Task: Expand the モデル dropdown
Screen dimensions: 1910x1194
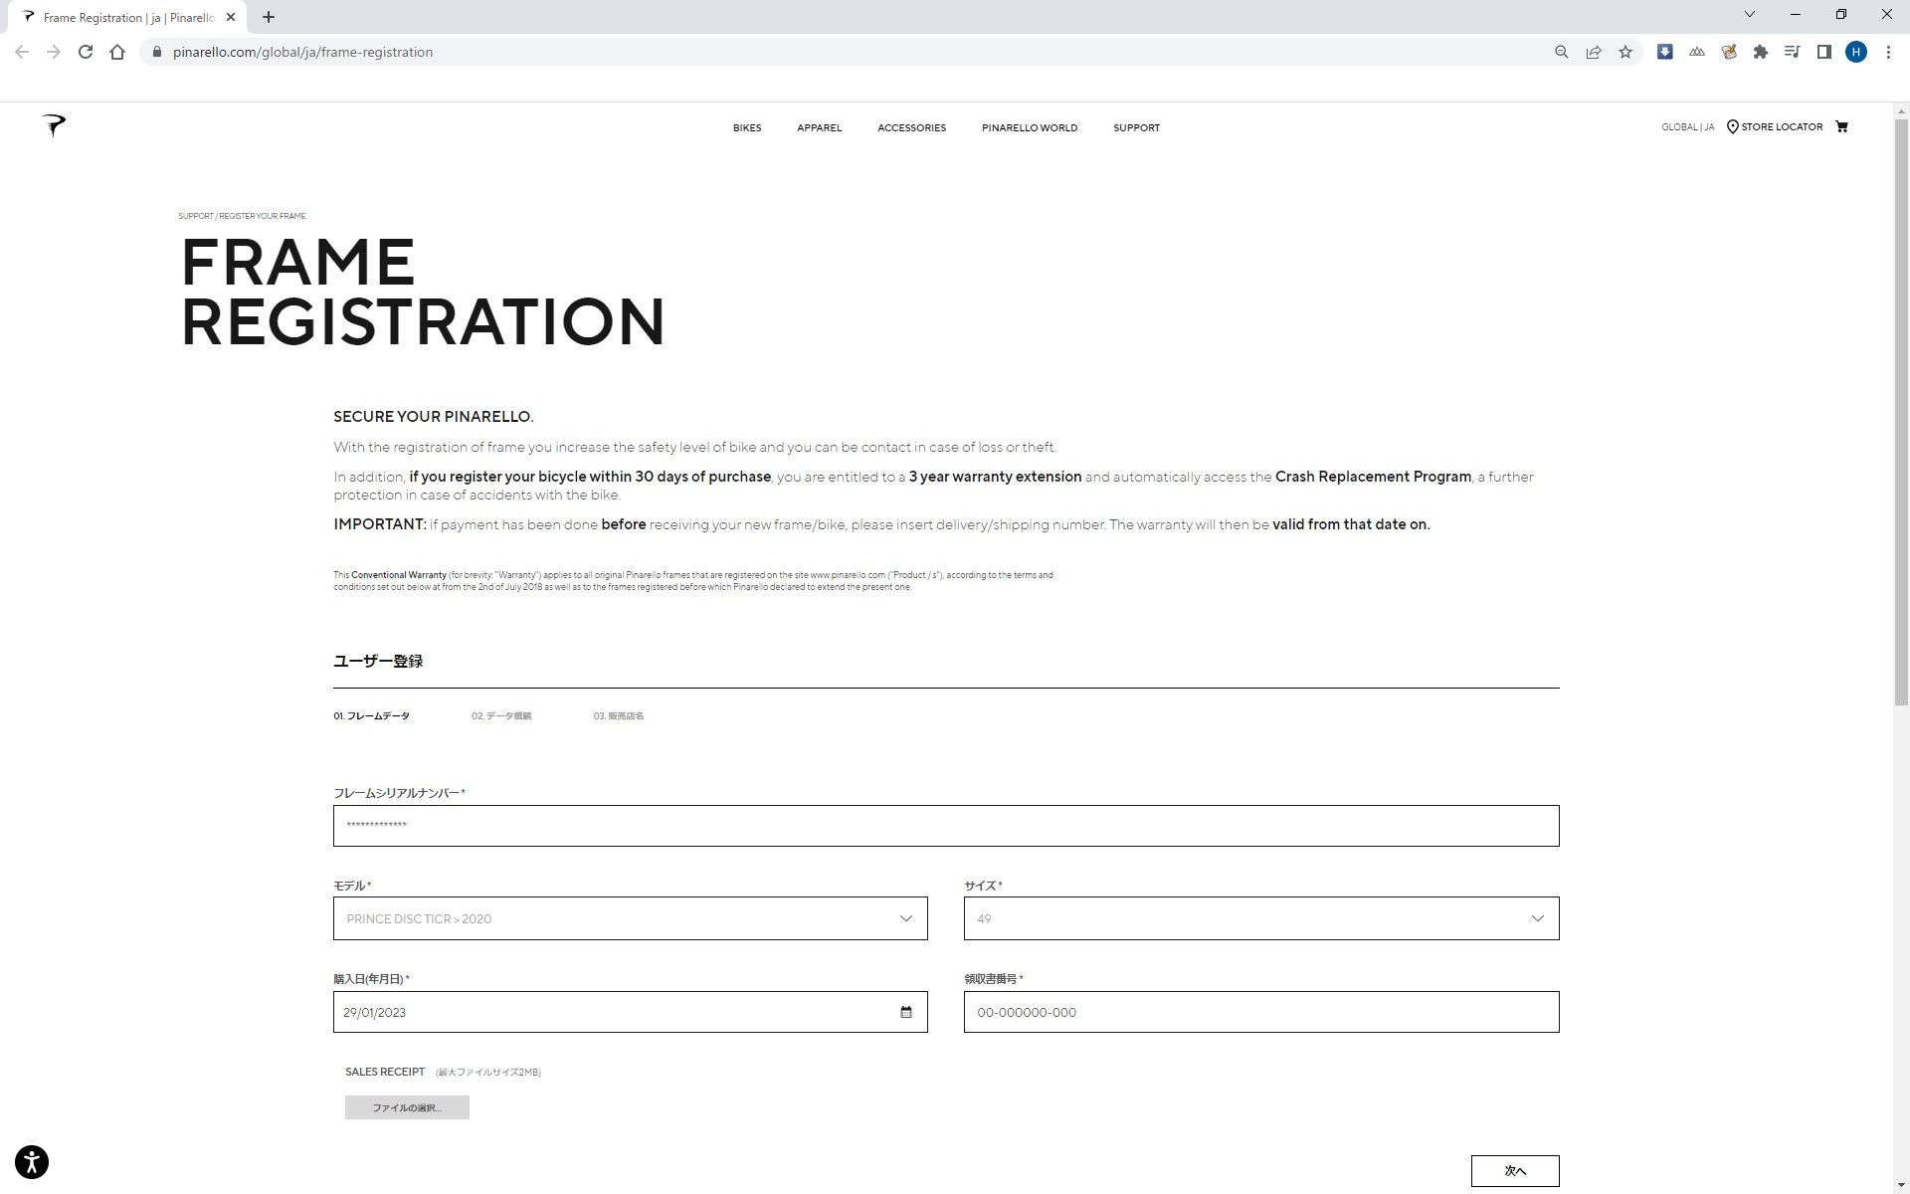Action: 630,918
